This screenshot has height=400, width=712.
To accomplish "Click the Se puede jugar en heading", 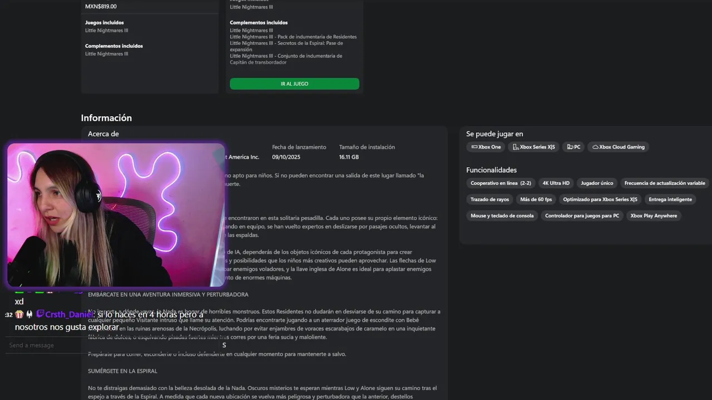I will pos(495,134).
